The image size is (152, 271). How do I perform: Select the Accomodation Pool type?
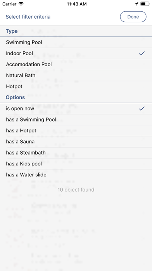(x=76, y=65)
